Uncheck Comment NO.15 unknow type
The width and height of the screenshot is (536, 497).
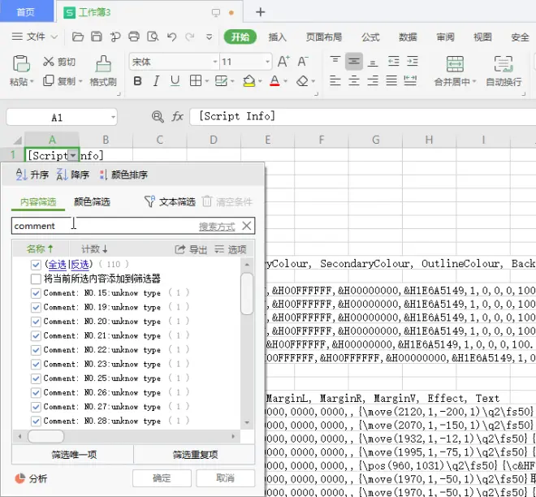click(x=36, y=293)
